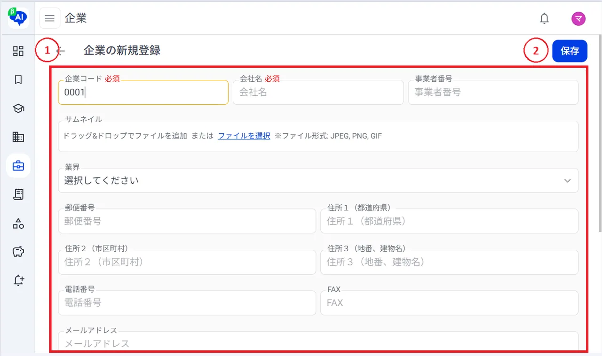
Task: Click the 保存 button
Action: (x=570, y=51)
